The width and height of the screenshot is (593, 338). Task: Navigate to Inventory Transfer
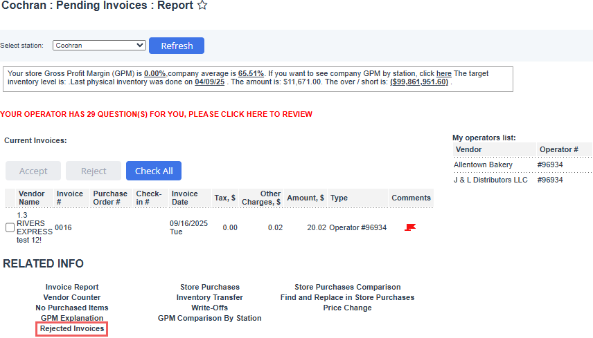point(210,297)
